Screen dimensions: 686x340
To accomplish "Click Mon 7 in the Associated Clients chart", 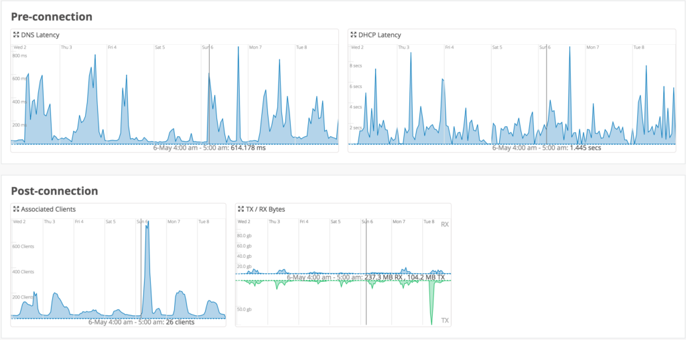I will click(x=174, y=221).
